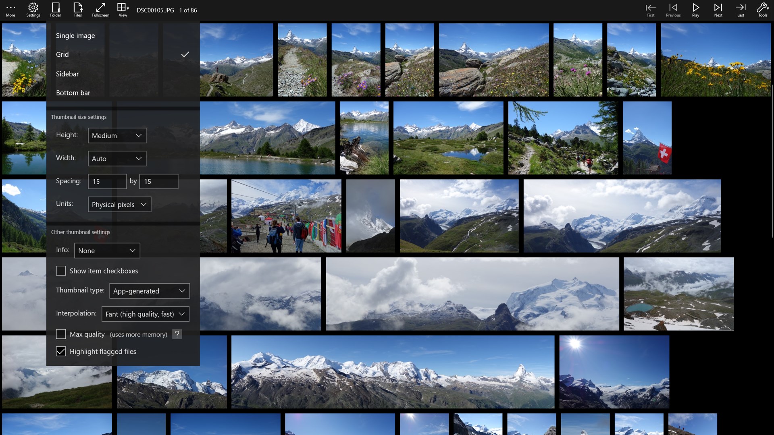The image size is (774, 435).
Task: Start the slideshow with the Play icon
Action: pos(695,10)
